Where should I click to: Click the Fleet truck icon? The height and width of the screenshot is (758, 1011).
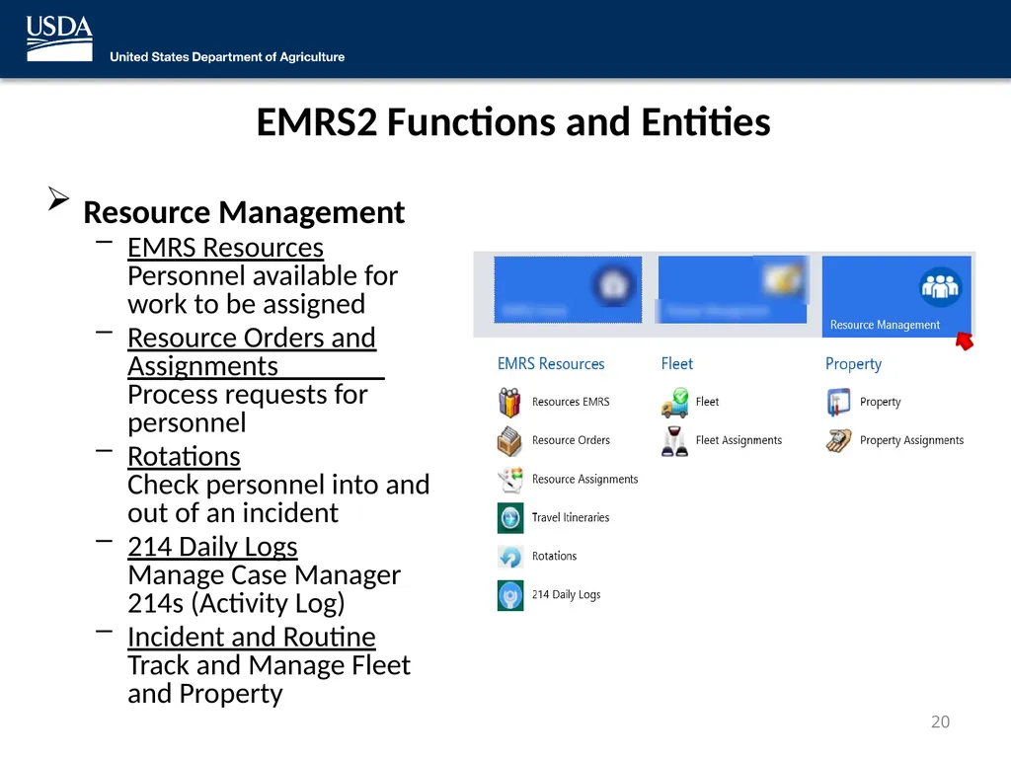pyautogui.click(x=674, y=403)
